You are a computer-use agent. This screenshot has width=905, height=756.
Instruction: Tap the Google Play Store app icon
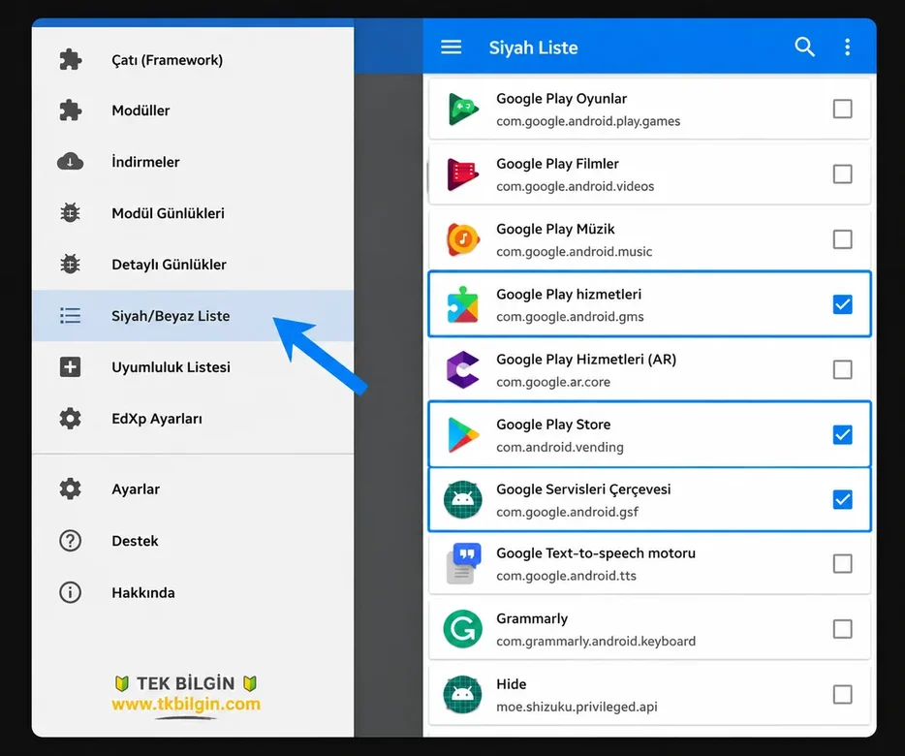(463, 435)
